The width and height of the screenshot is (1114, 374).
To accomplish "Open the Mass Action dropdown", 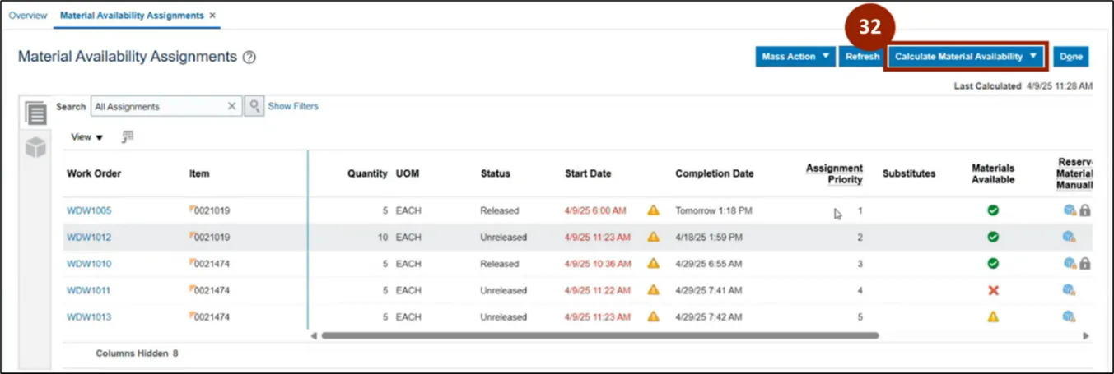I will pyautogui.click(x=795, y=57).
